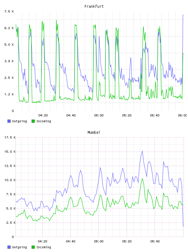Click the 3.8 K label on the Frankfurt axis
Image resolution: width=188 pixels, height=252 pixels.
9,61
